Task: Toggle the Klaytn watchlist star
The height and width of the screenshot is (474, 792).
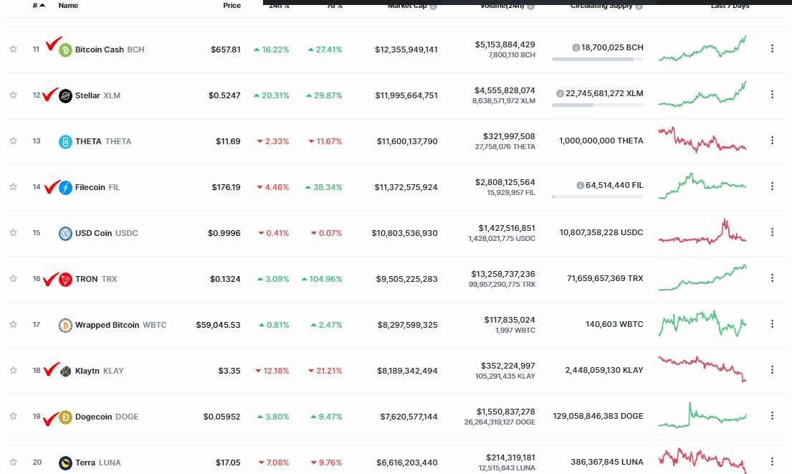Action: tap(14, 371)
